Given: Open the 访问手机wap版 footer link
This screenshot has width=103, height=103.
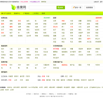Looking at the screenshot, I should click(61, 94).
